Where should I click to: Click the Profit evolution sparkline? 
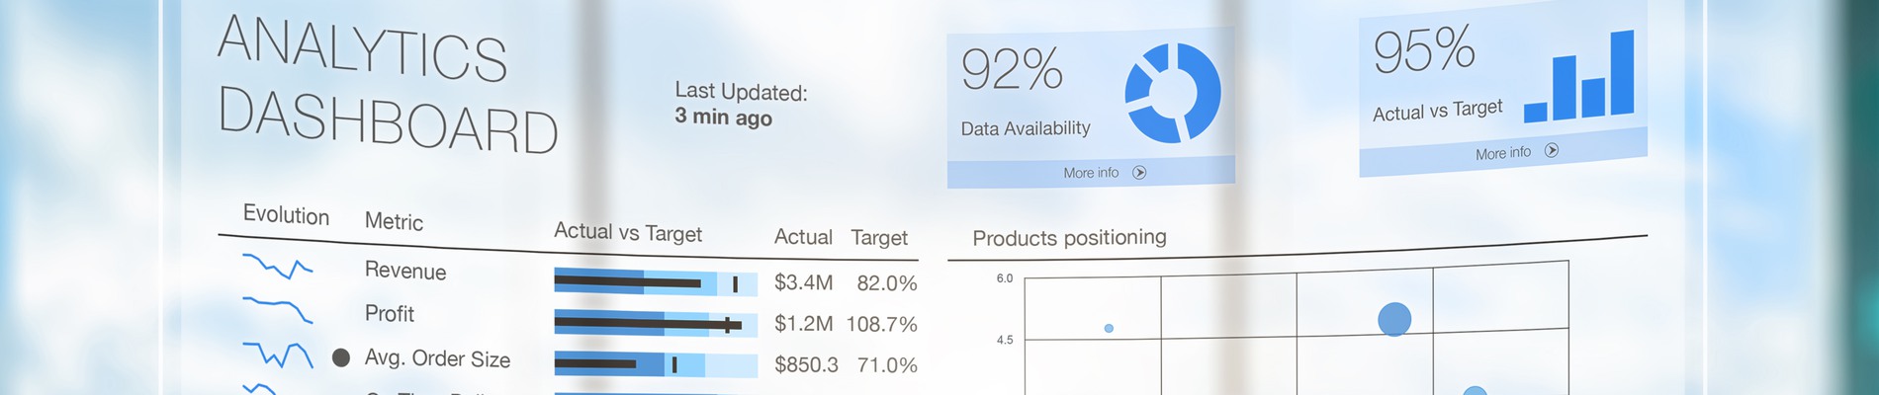click(278, 309)
